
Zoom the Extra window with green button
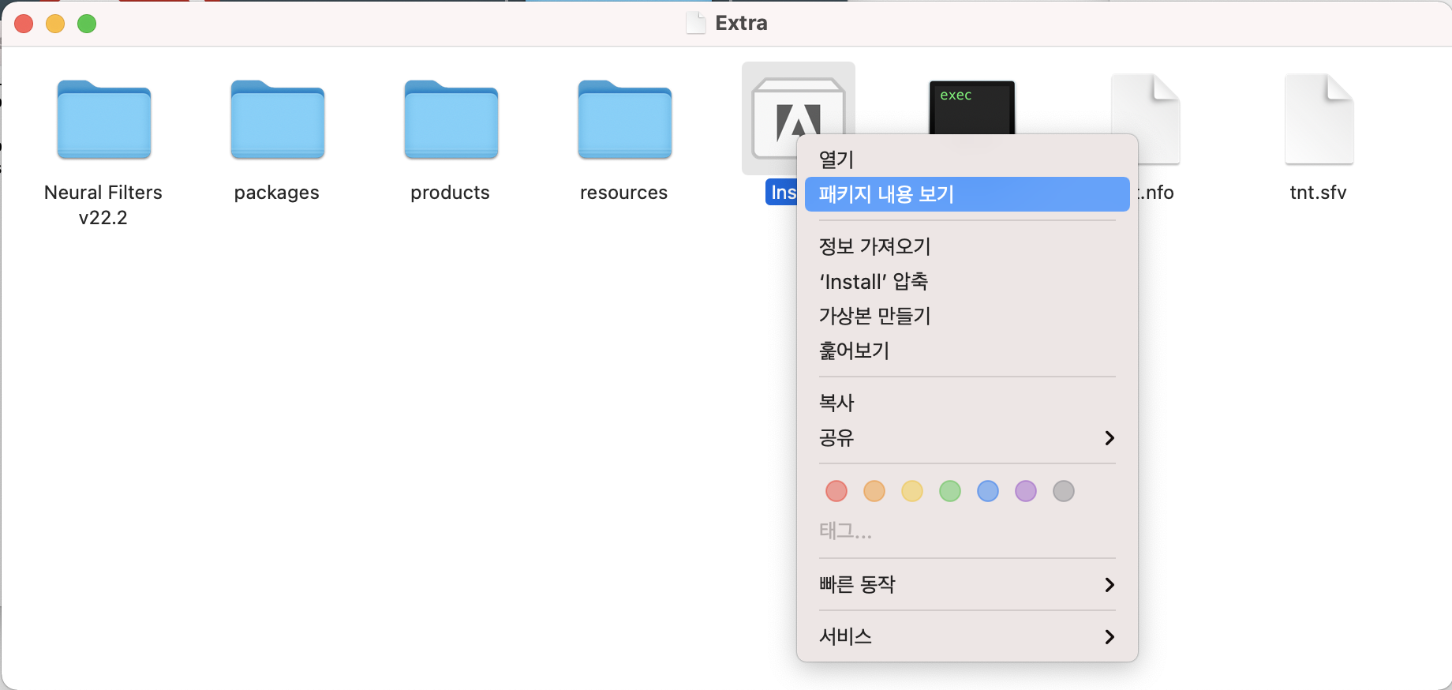pos(87,24)
